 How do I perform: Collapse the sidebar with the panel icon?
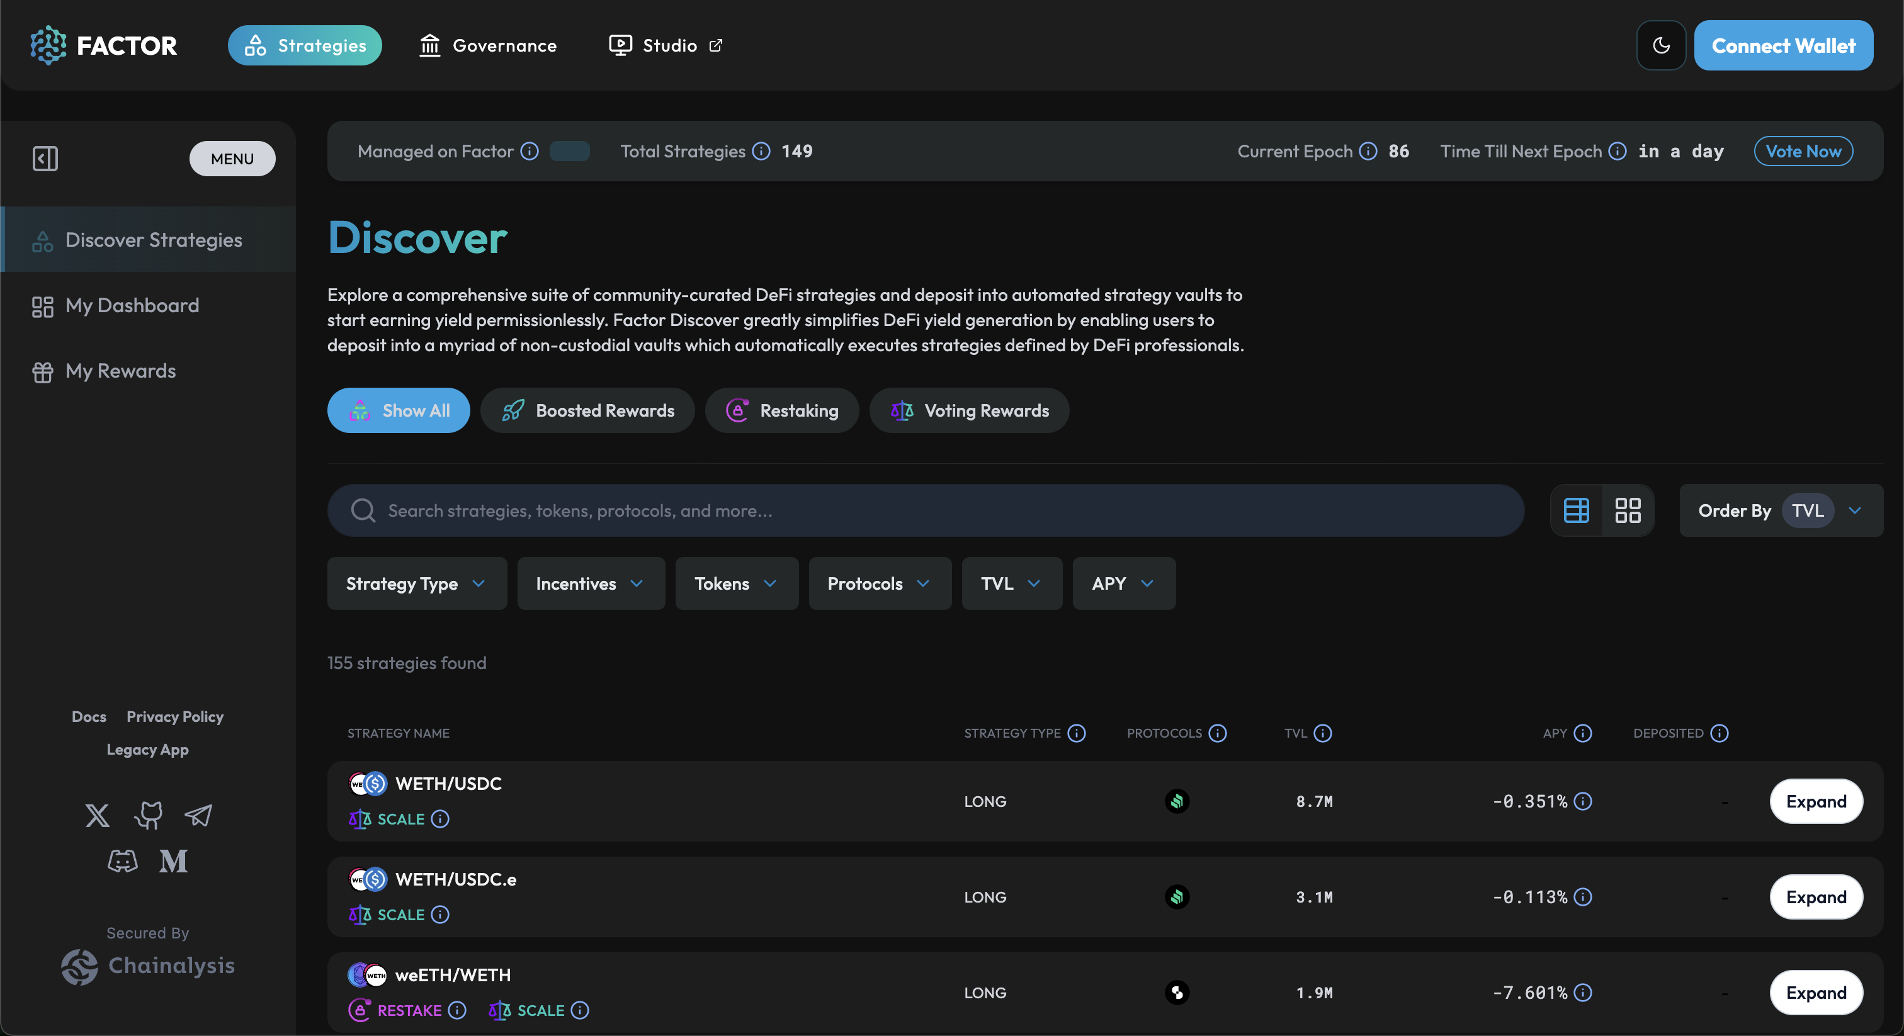[x=45, y=158]
